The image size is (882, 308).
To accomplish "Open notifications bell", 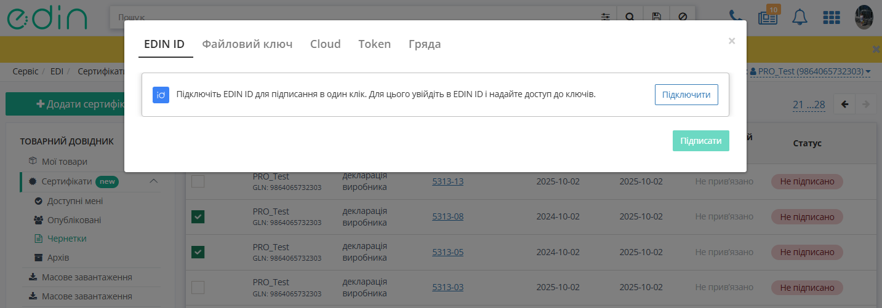I will tap(800, 17).
